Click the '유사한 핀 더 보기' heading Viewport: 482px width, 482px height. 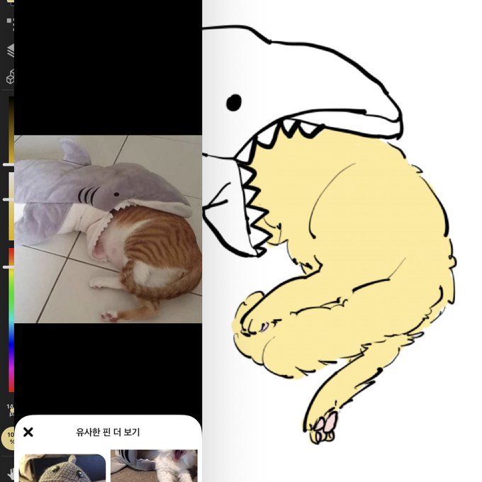click(108, 432)
